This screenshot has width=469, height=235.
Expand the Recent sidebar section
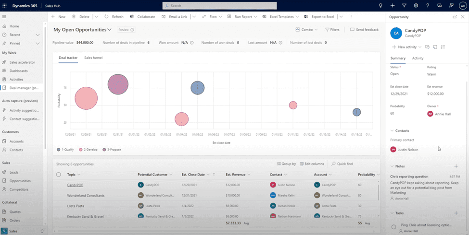click(x=38, y=35)
